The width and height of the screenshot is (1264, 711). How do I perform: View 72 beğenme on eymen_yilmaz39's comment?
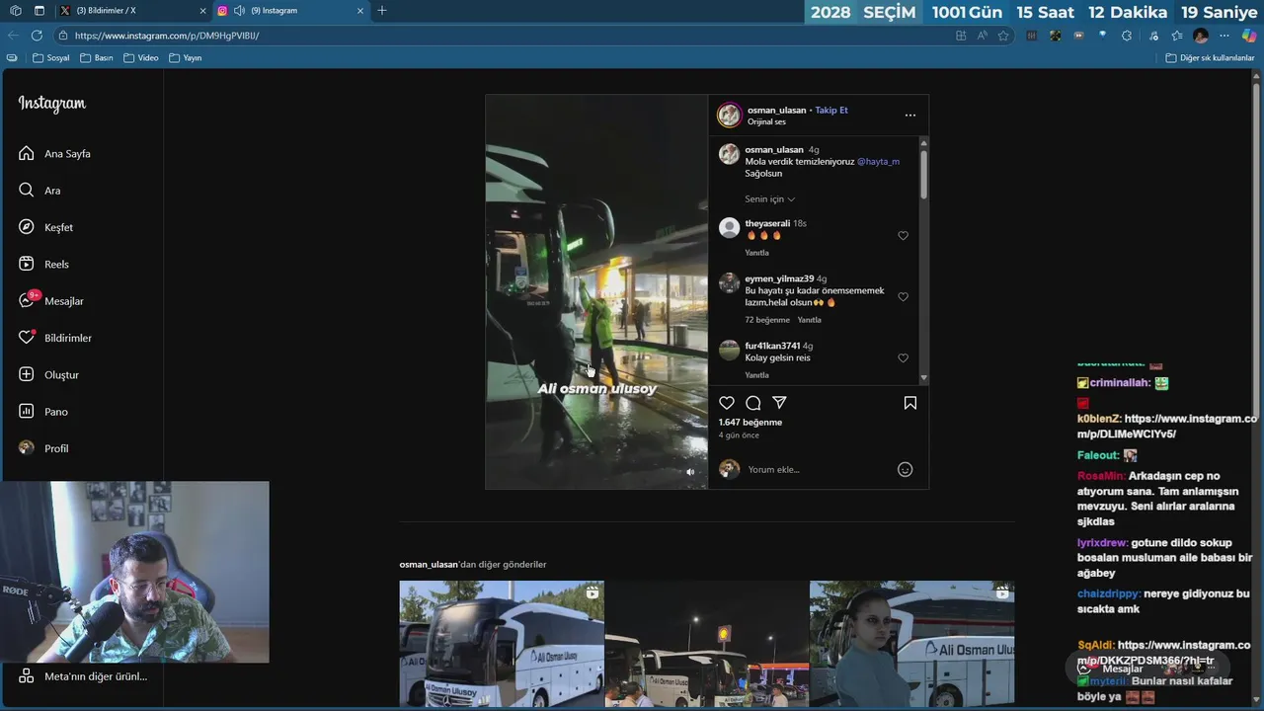tap(767, 320)
